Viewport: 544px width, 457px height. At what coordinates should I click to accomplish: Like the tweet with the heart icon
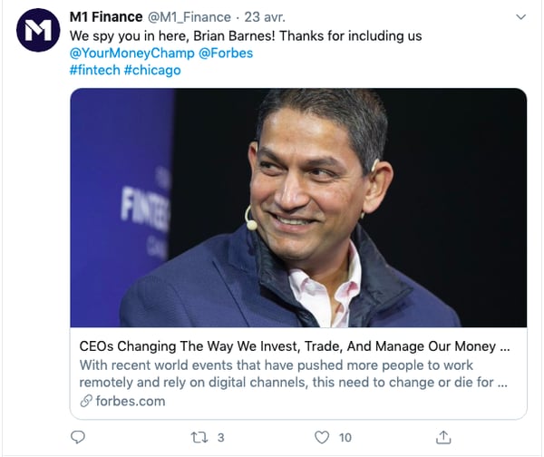pyautogui.click(x=322, y=437)
